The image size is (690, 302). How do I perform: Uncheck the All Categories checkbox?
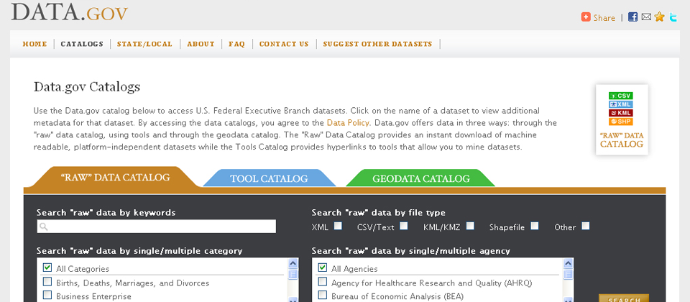[47, 267]
